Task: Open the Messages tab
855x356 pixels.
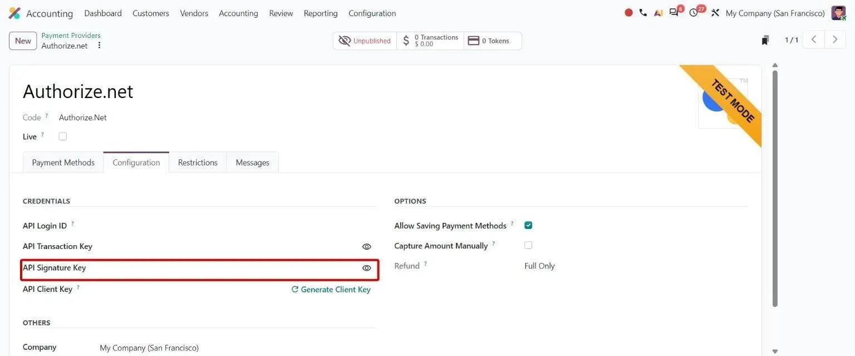Action: coord(252,162)
